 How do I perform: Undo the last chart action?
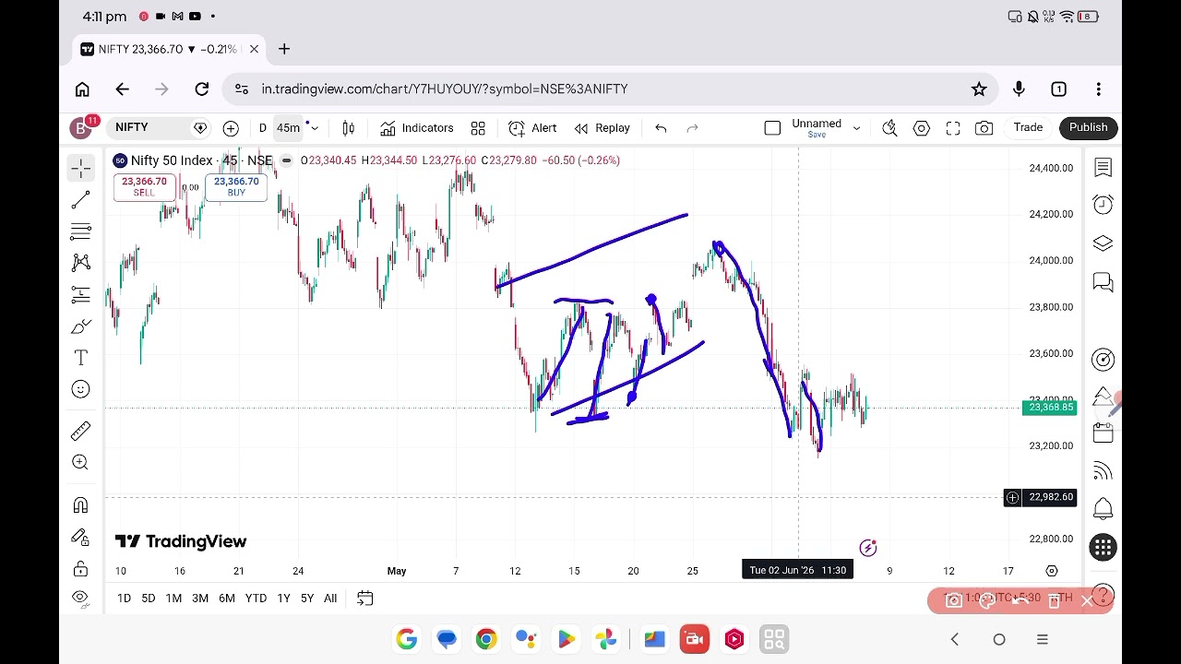click(661, 128)
